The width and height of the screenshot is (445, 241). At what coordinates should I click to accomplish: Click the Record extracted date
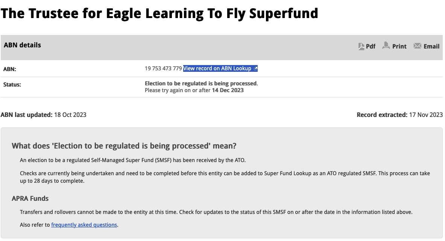tap(426, 115)
